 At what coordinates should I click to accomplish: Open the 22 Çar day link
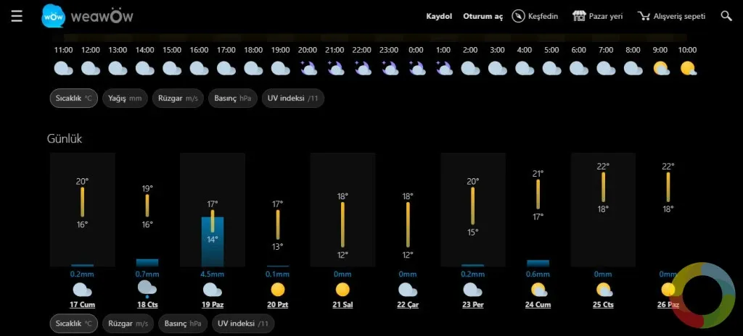click(408, 305)
